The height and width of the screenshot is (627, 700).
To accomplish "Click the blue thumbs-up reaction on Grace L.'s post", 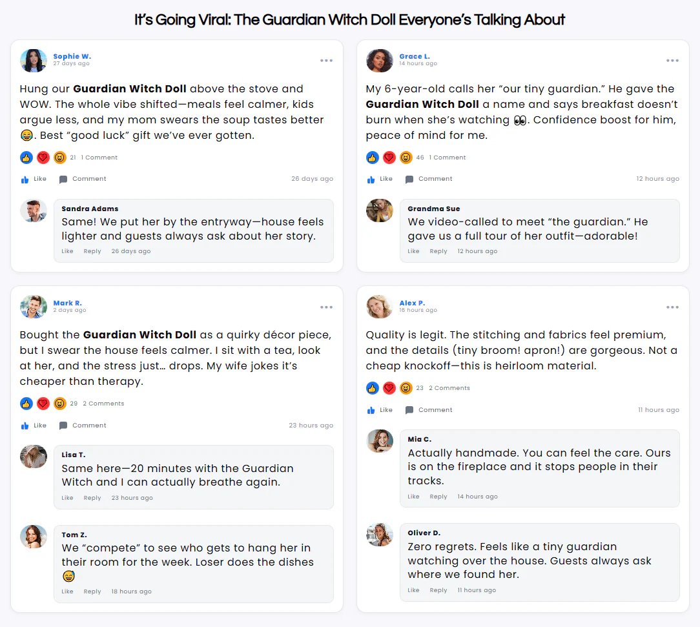I will click(372, 158).
